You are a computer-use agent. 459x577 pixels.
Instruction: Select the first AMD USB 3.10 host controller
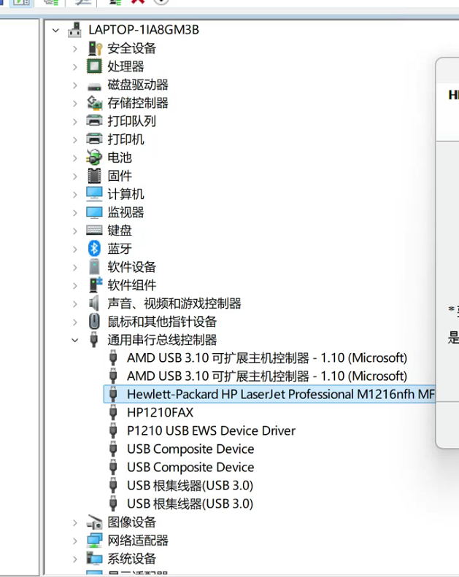coord(267,357)
